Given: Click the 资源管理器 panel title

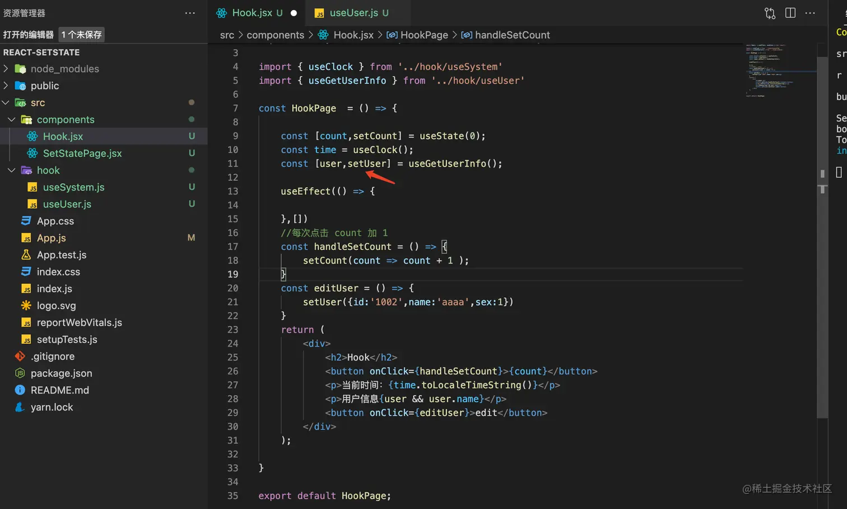Looking at the screenshot, I should [24, 13].
